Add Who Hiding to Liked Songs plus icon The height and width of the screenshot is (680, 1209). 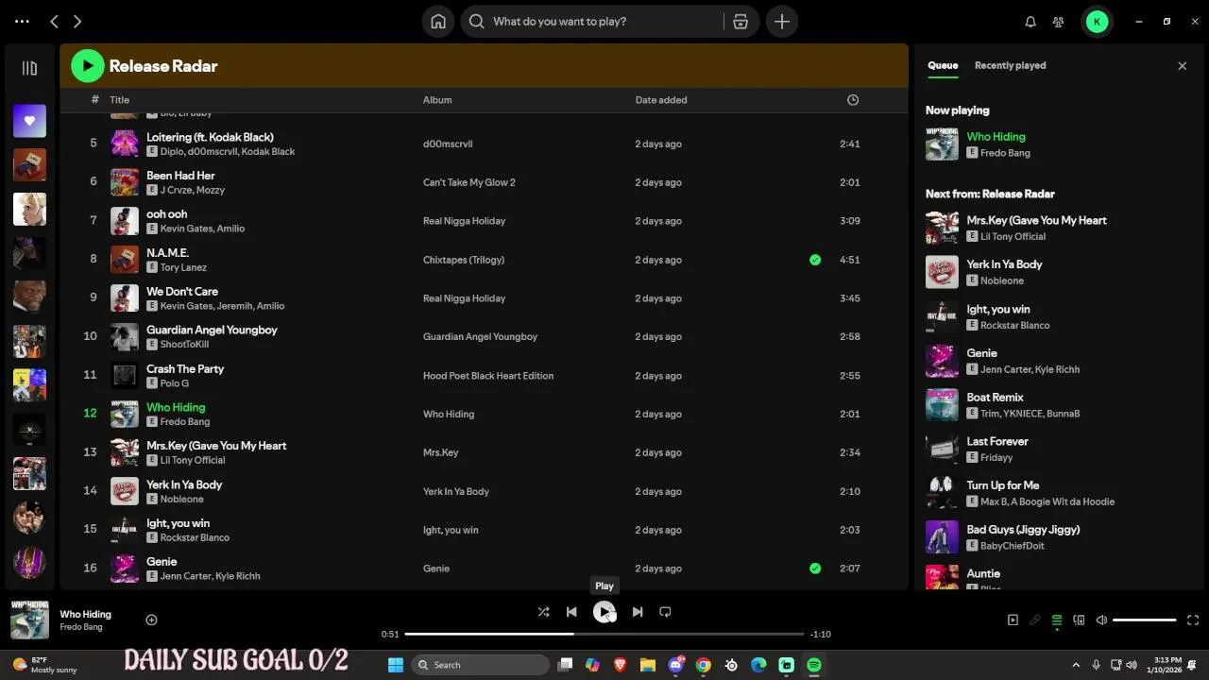click(151, 620)
